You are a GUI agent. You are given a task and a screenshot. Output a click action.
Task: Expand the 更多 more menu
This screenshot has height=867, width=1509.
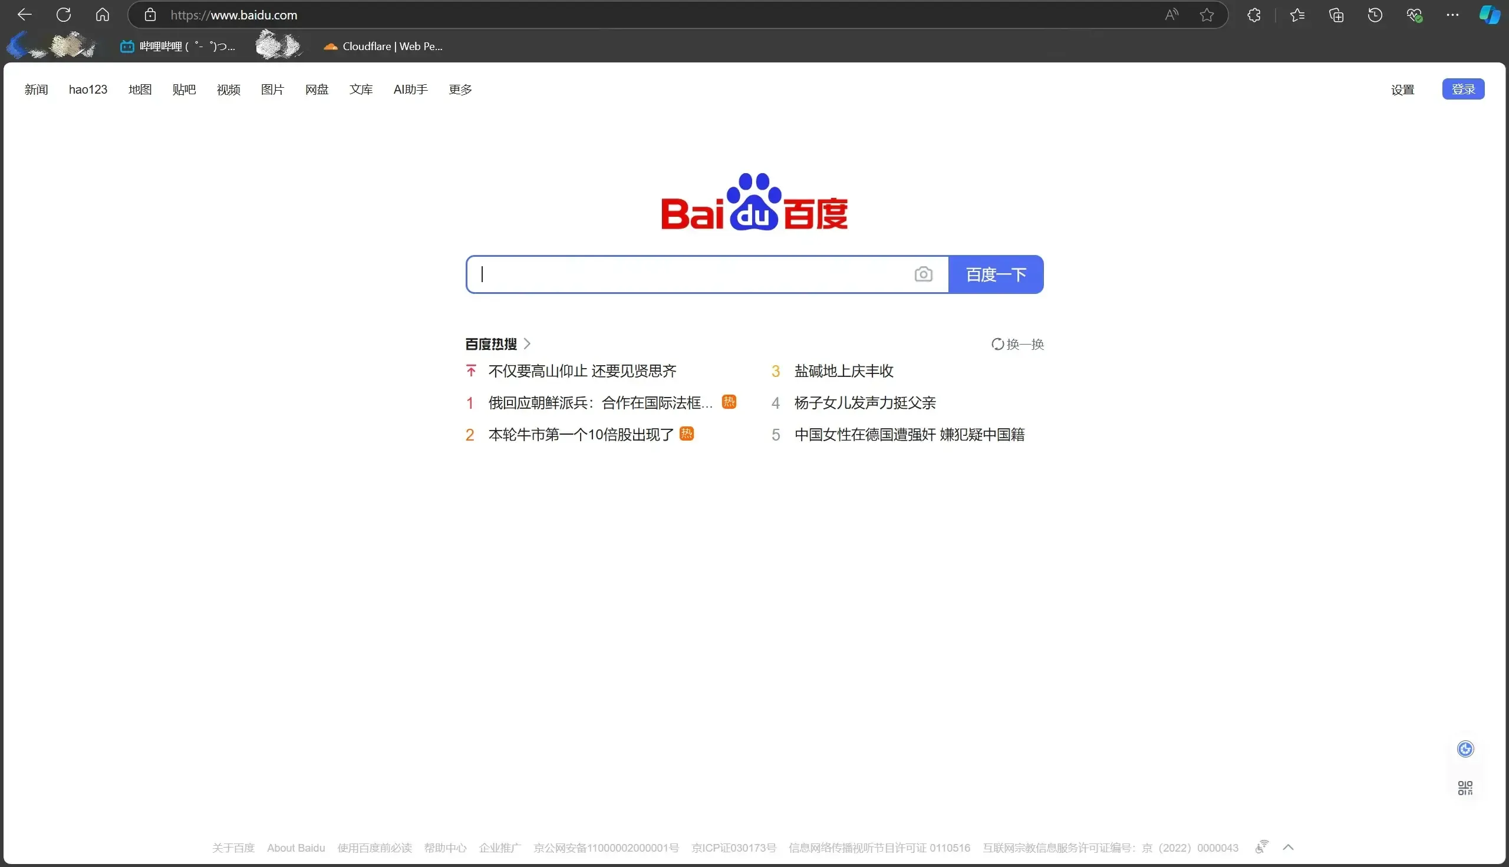tap(460, 90)
